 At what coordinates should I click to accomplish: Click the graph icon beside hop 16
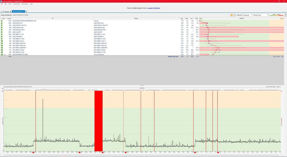[5, 55]
